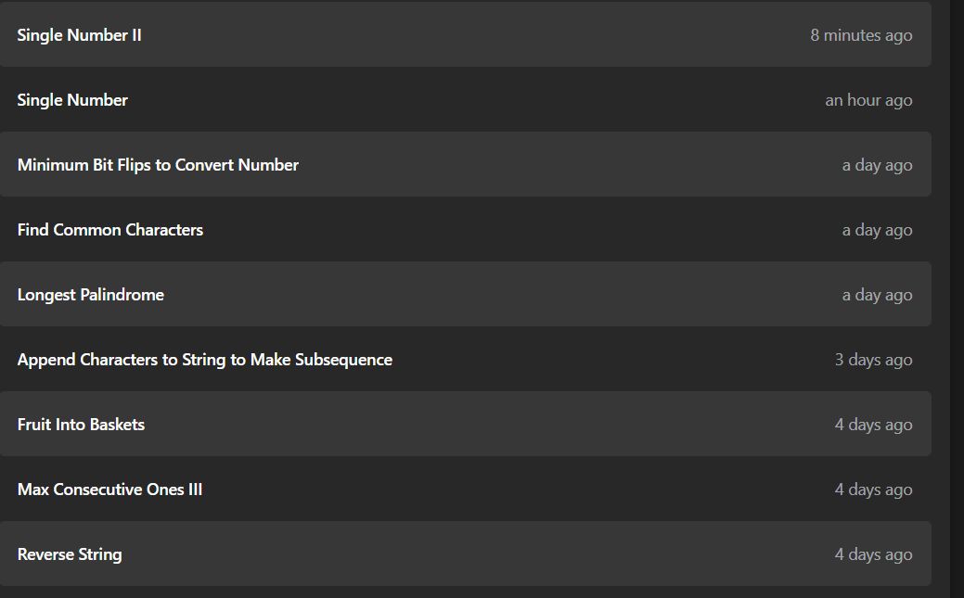
Task: Open Find Common Characters submission
Action: point(110,230)
